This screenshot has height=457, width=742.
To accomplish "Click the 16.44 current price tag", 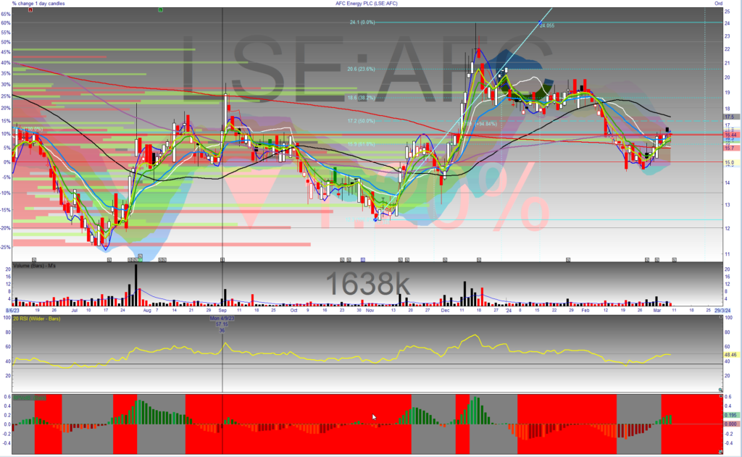I will point(730,135).
